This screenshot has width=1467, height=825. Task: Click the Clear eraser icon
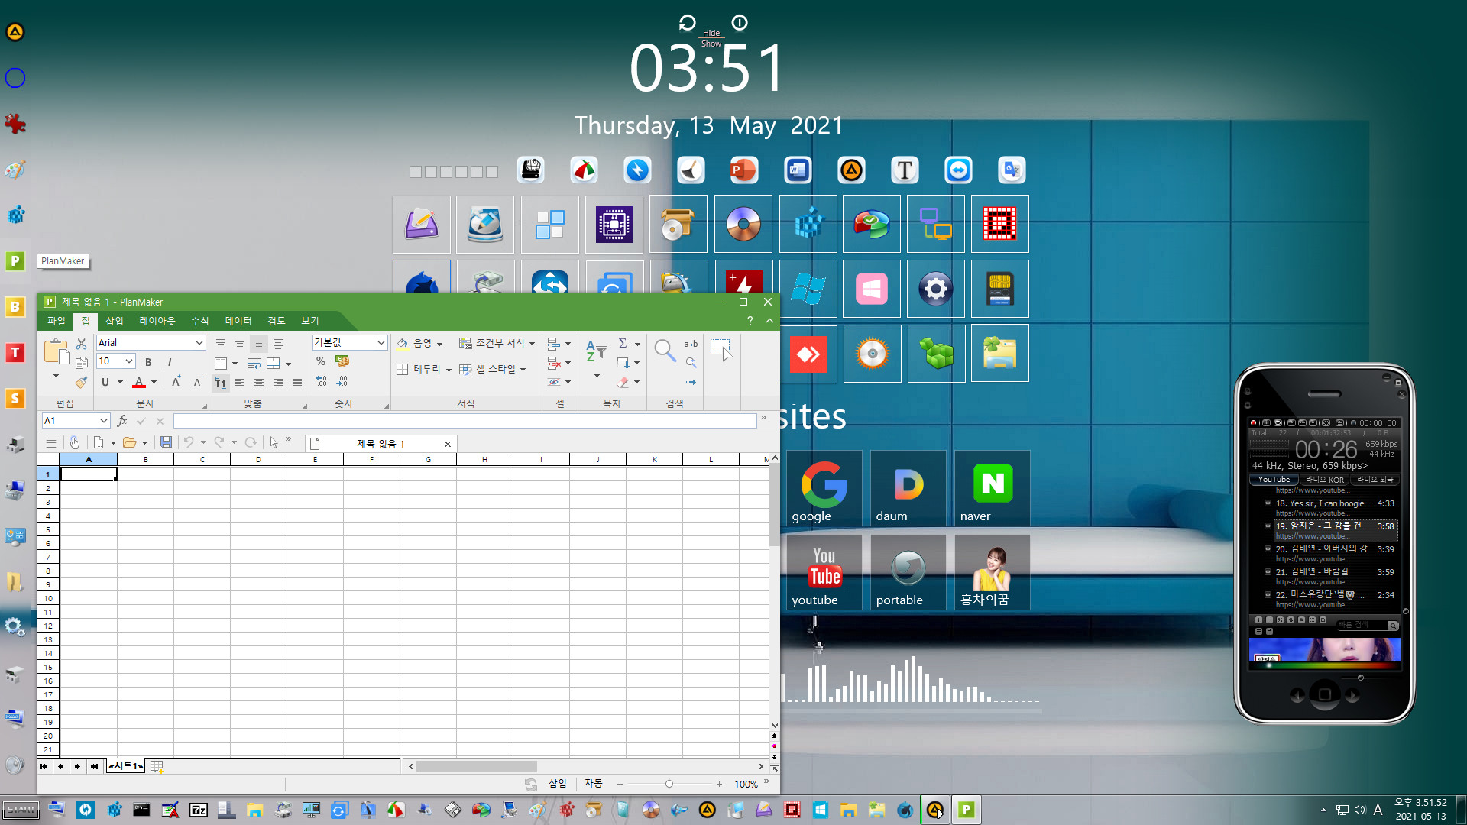coord(623,382)
